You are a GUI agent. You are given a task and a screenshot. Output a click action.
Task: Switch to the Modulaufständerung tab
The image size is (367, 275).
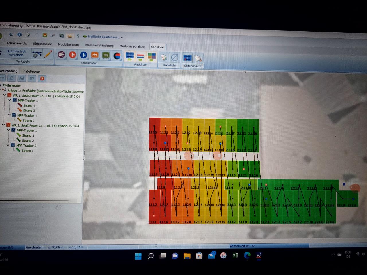[99, 45]
